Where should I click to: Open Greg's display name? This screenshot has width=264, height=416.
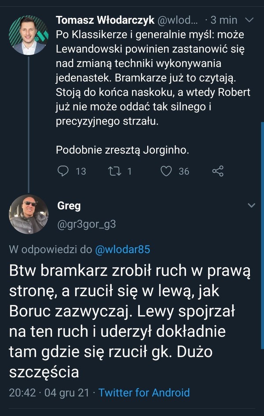click(x=69, y=206)
